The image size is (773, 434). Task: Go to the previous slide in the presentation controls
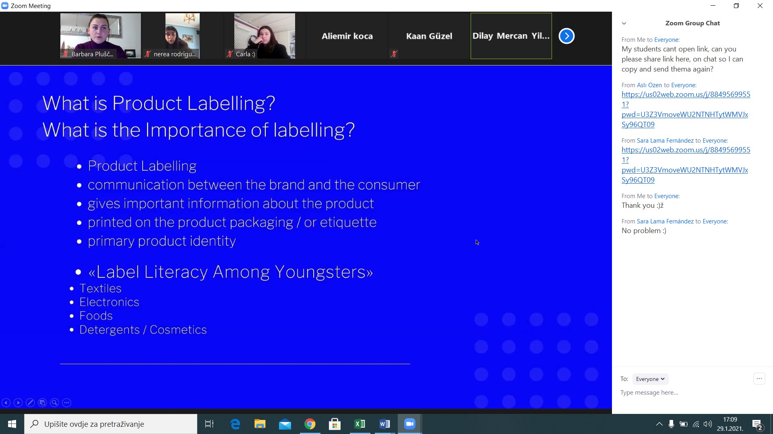[6, 402]
